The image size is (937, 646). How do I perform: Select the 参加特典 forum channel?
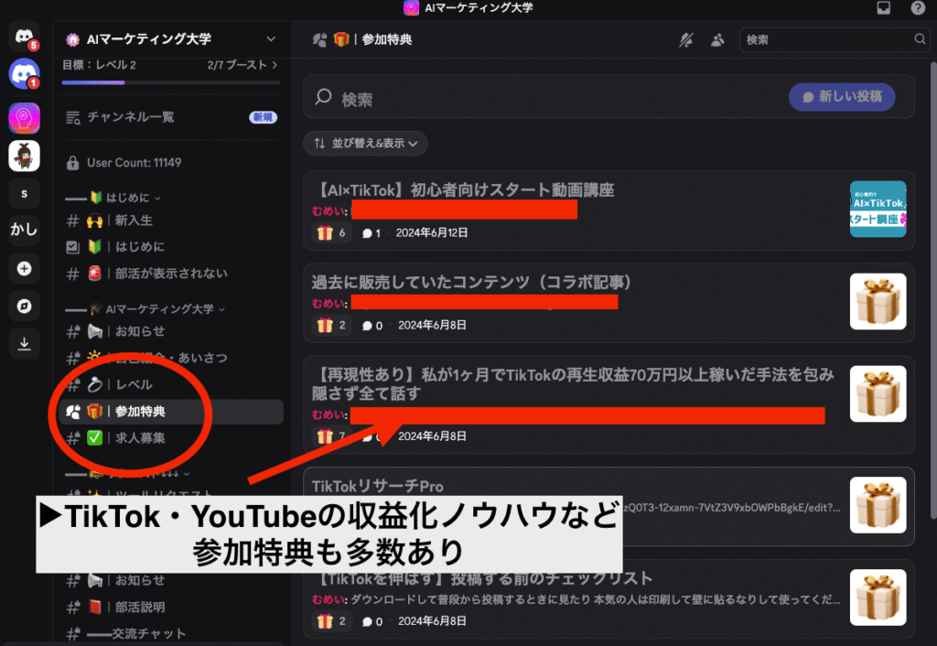[x=171, y=411]
